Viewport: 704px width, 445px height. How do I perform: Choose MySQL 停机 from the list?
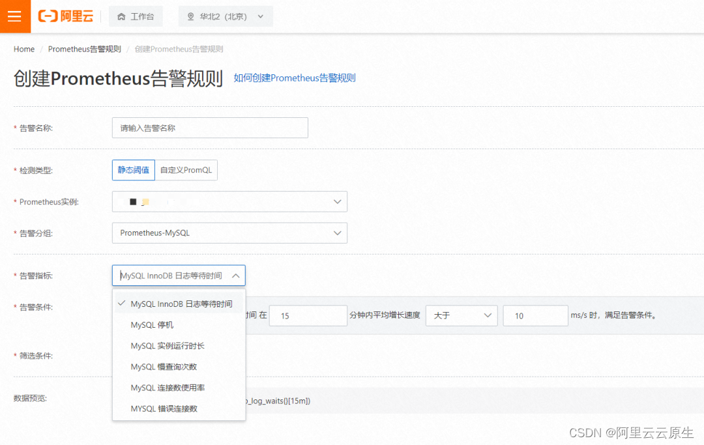[179, 324]
